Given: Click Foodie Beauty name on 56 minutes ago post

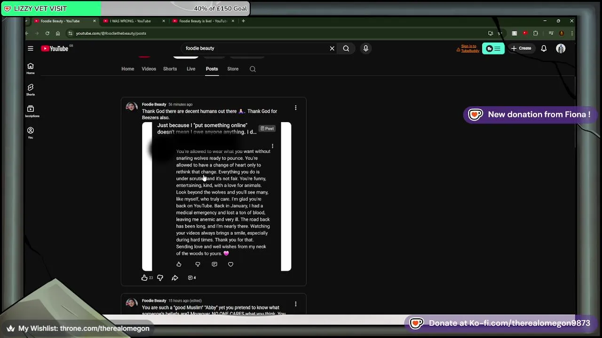Looking at the screenshot, I should 154,104.
